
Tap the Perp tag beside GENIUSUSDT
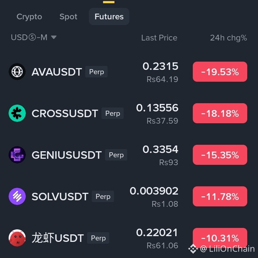pos(116,155)
